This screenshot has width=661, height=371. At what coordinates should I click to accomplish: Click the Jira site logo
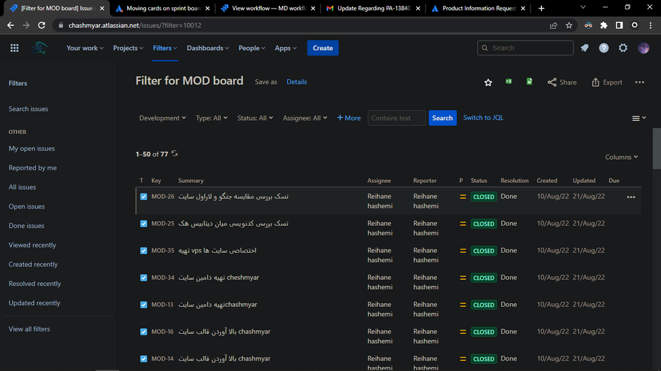[39, 48]
